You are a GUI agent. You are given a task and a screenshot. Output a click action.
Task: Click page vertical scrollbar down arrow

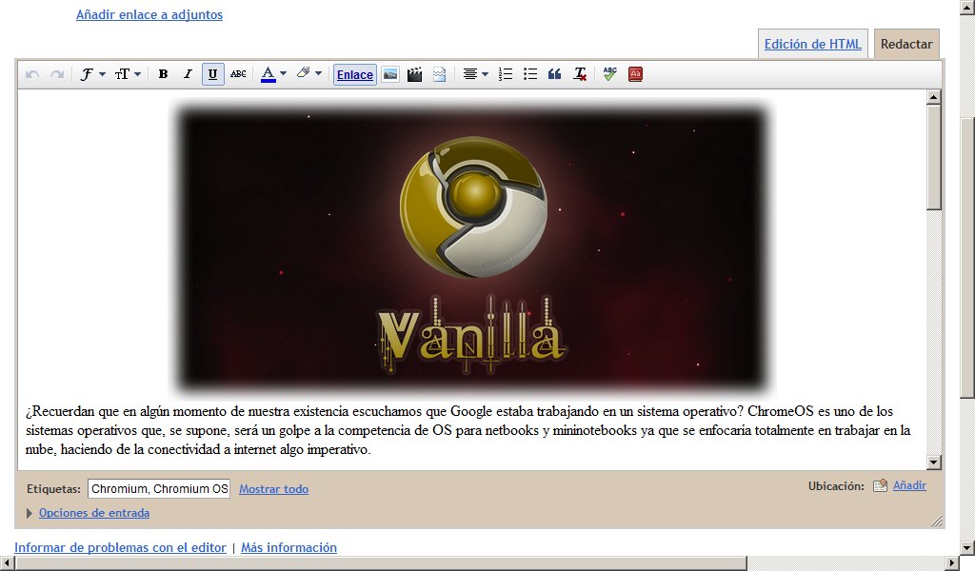967,548
